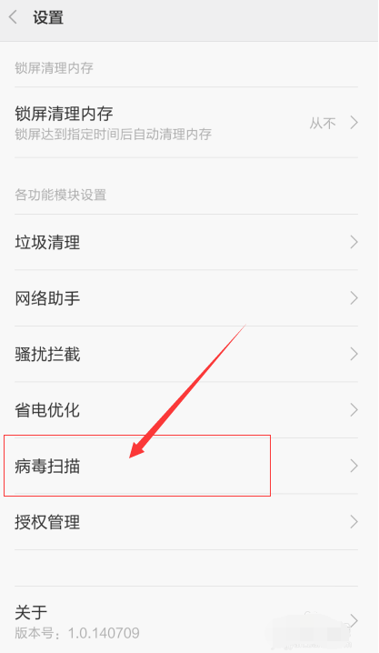The image size is (379, 653).
Task: Open the 关于 about entry
Action: (x=186, y=620)
